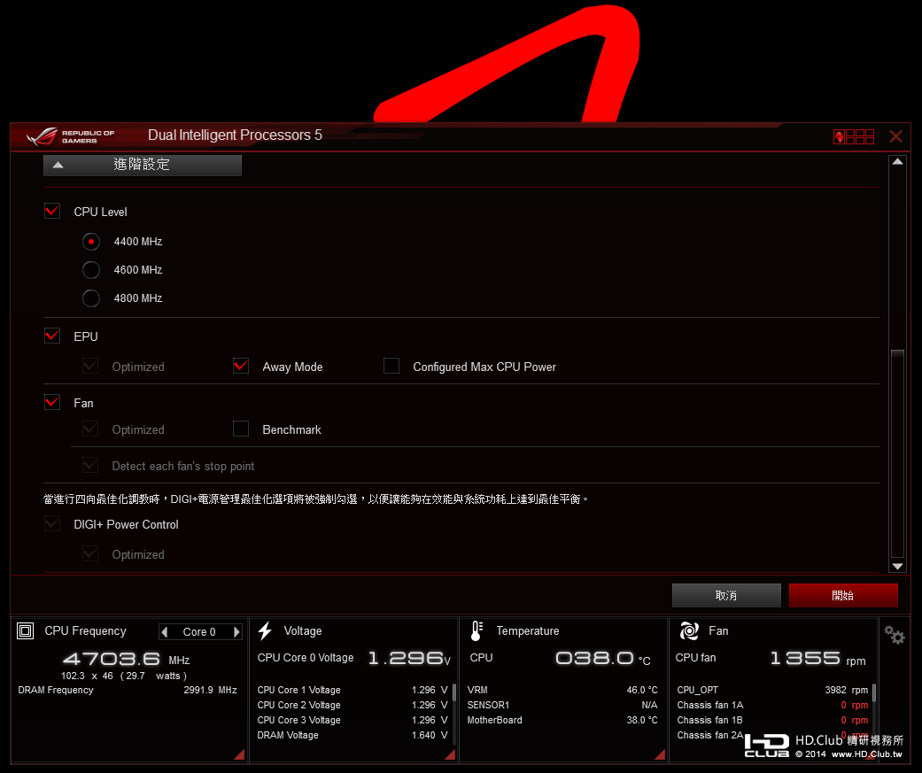Click the ROG Republic of Gamers logo
The width and height of the screenshot is (922, 773).
click(x=71, y=136)
